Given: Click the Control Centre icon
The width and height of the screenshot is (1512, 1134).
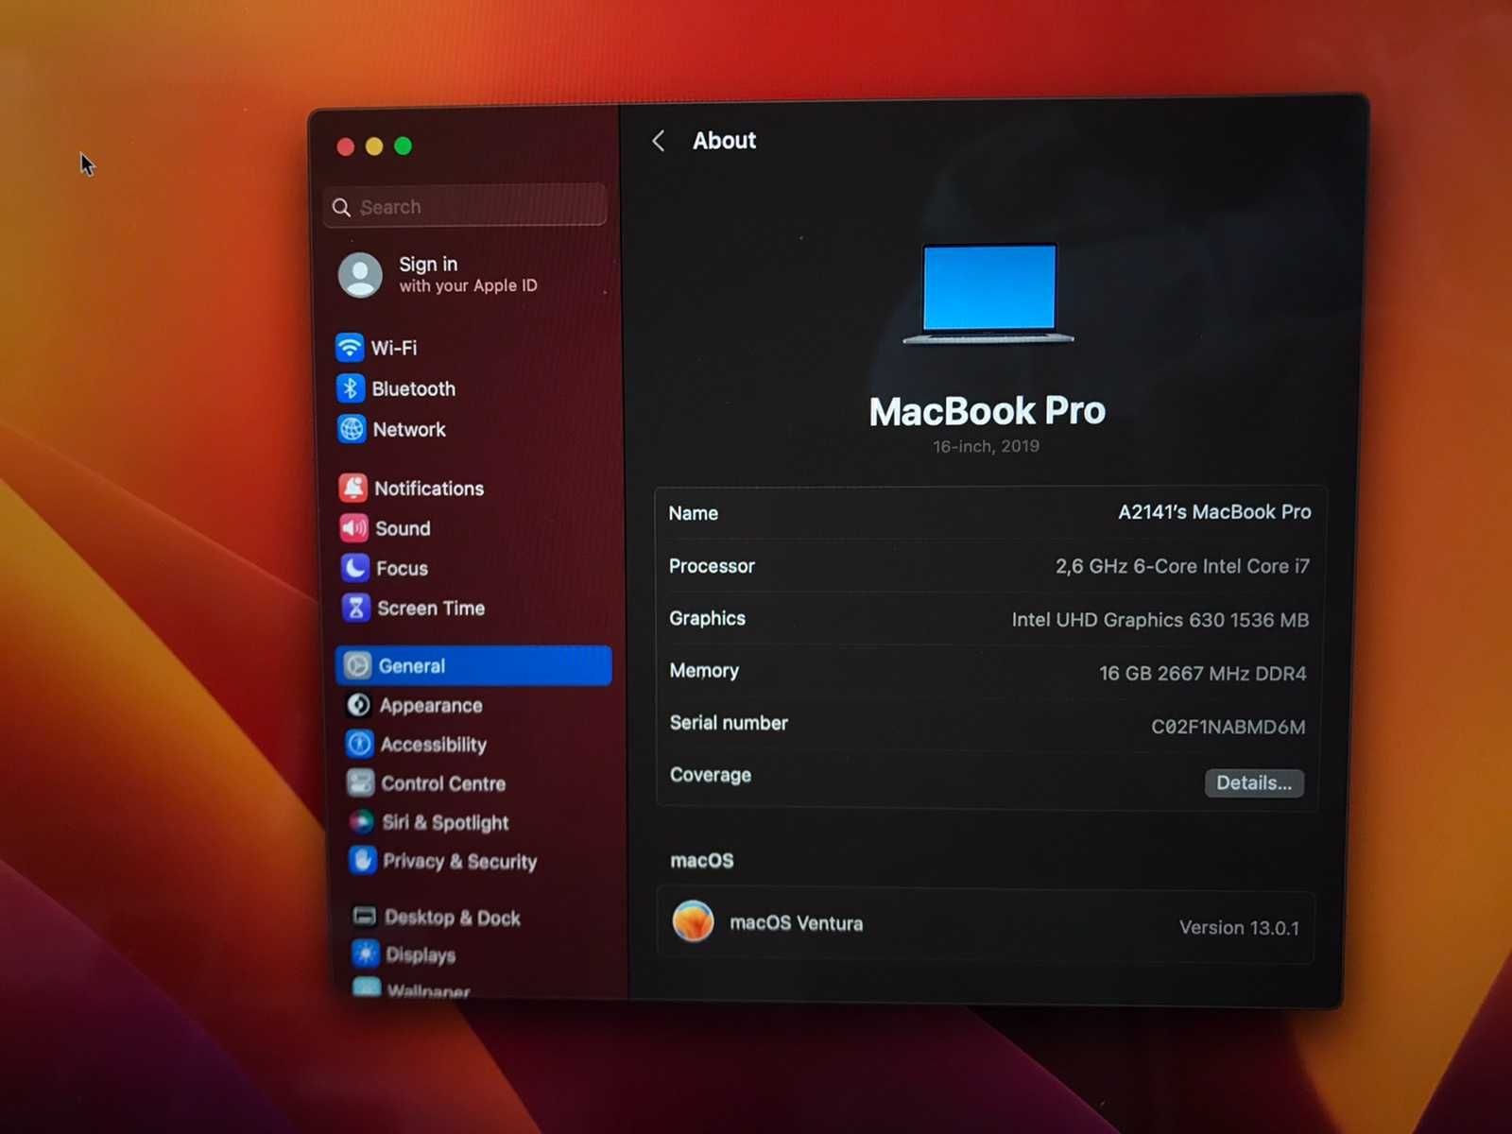Looking at the screenshot, I should tap(361, 782).
